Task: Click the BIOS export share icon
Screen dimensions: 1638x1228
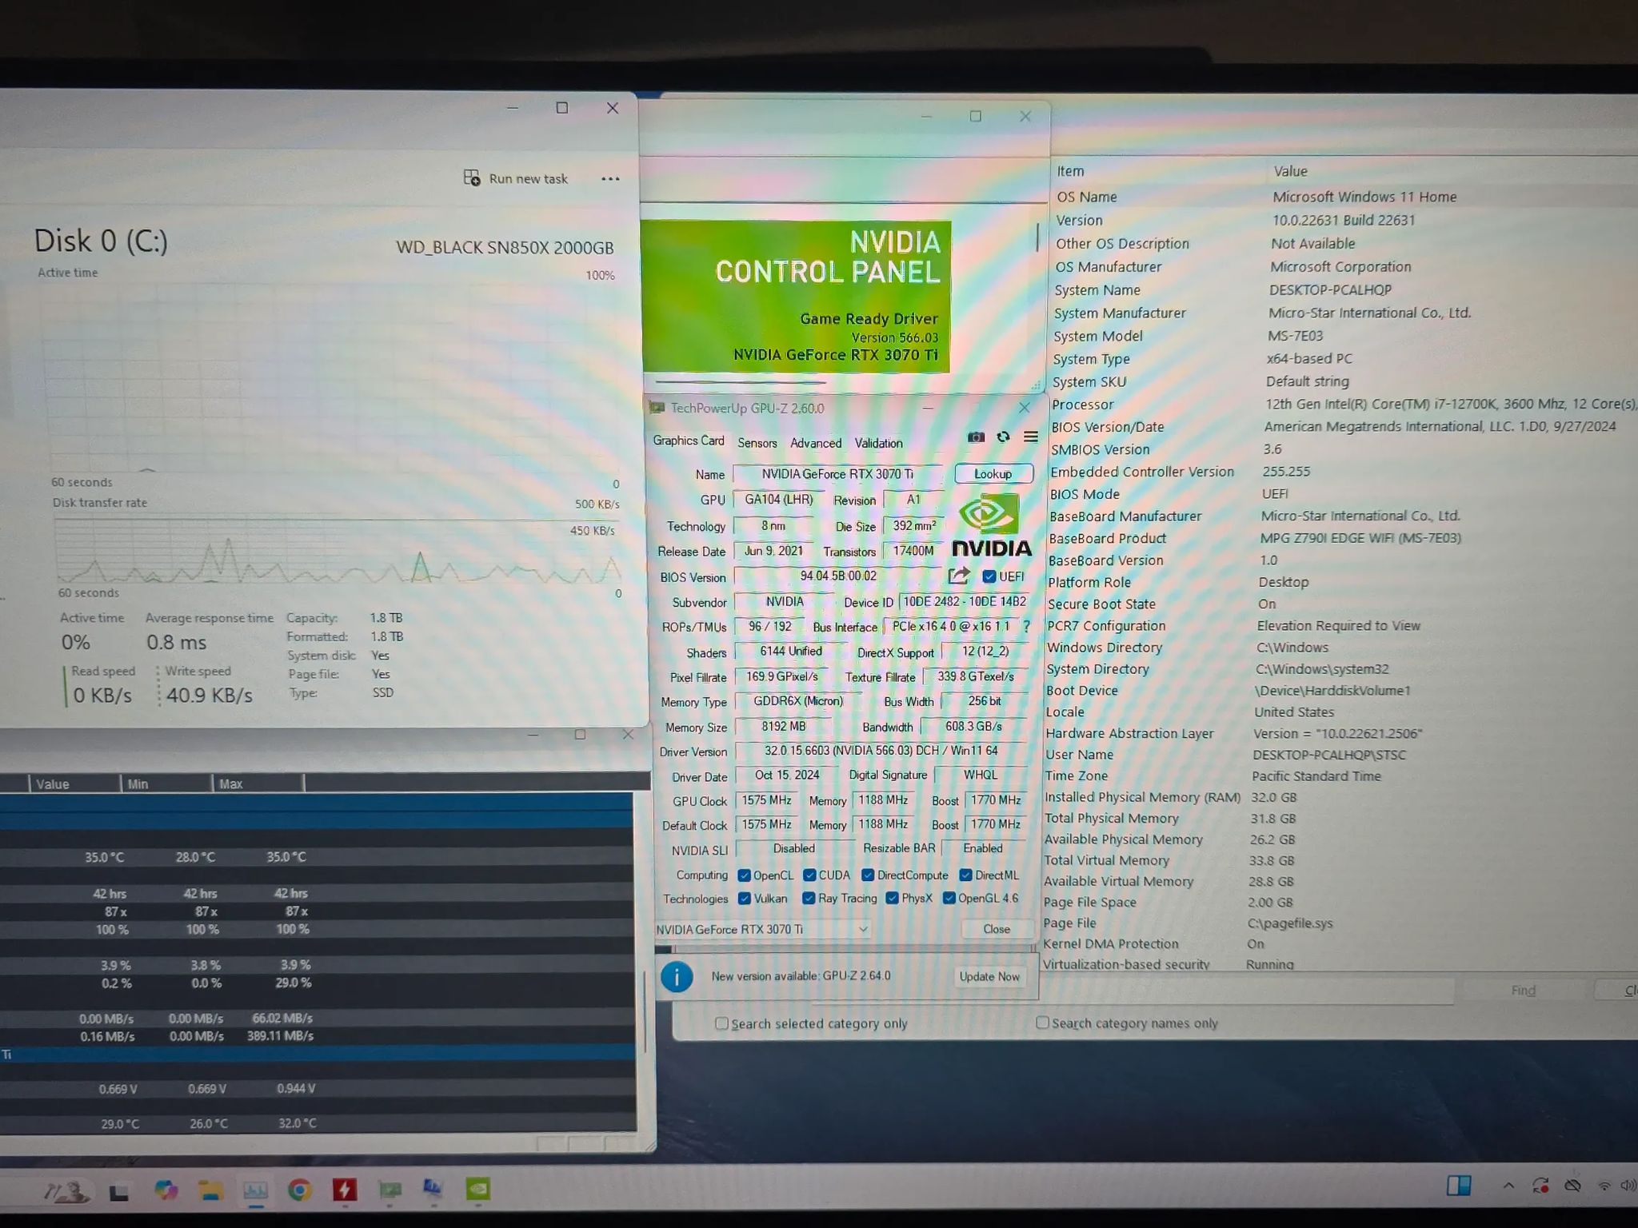Action: click(958, 576)
